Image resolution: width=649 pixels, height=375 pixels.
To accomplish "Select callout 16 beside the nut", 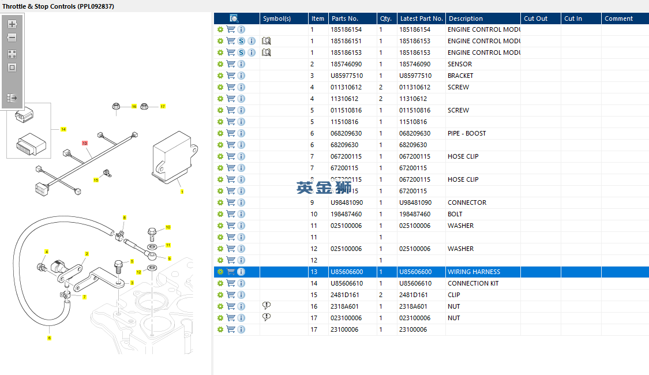I will 134,106.
